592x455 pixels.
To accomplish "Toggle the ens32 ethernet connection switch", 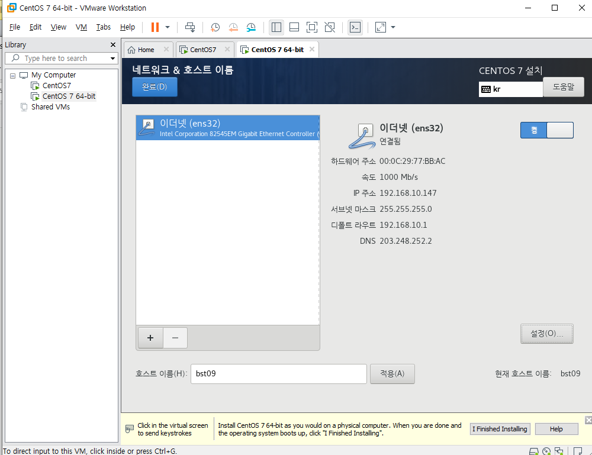I will pyautogui.click(x=546, y=130).
